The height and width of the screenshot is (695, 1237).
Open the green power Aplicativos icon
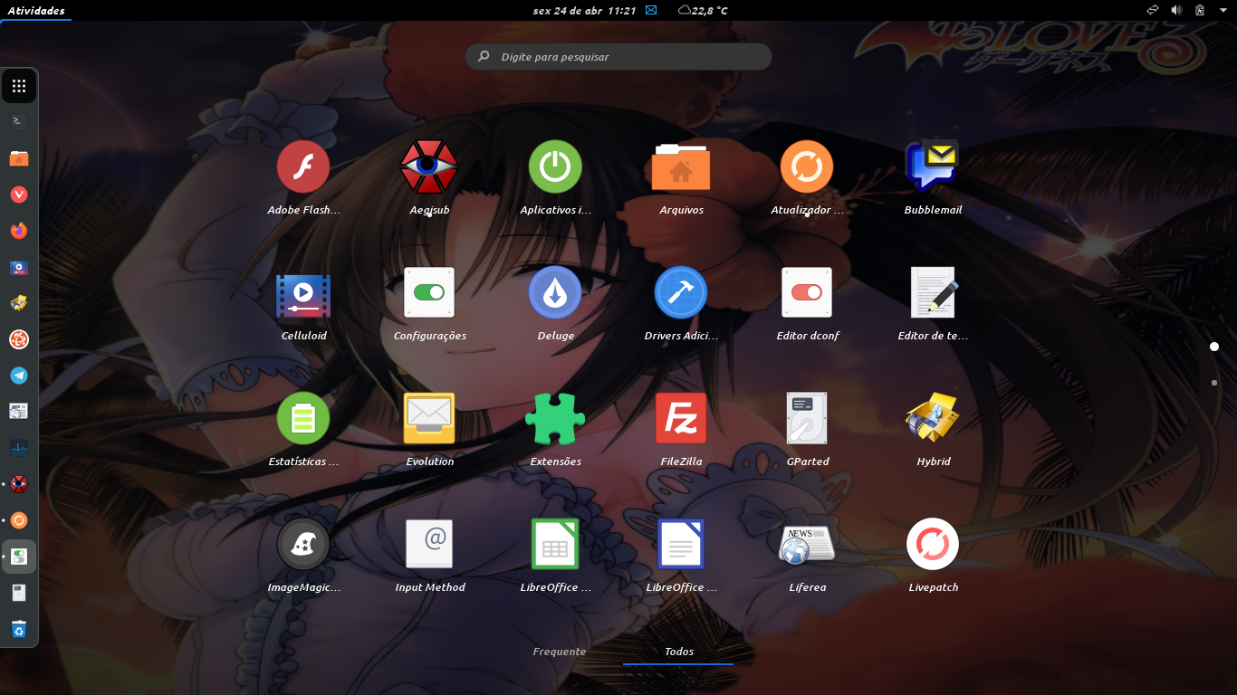pos(555,167)
